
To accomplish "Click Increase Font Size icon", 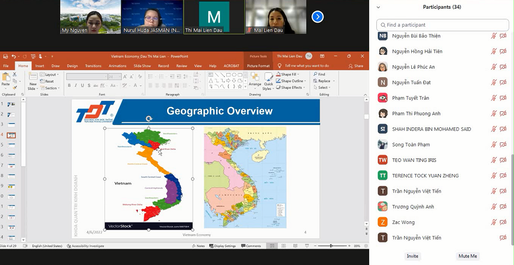I will 125,77.
